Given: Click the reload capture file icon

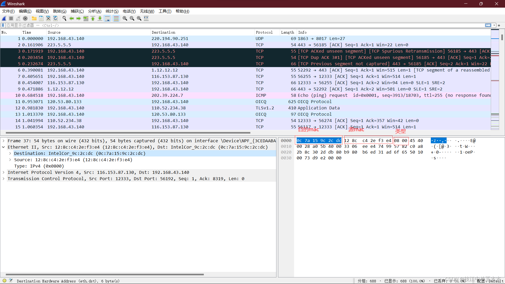Looking at the screenshot, I should tap(55, 18).
